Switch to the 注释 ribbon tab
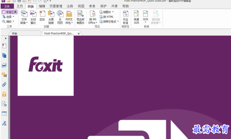Screen dimensions: 231x139 click(70, 6)
